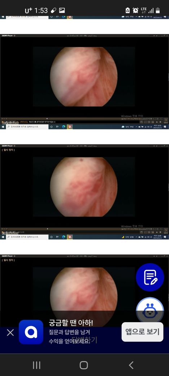Tap the Aha app logo in banner
This screenshot has height=376, width=169.
31,332
